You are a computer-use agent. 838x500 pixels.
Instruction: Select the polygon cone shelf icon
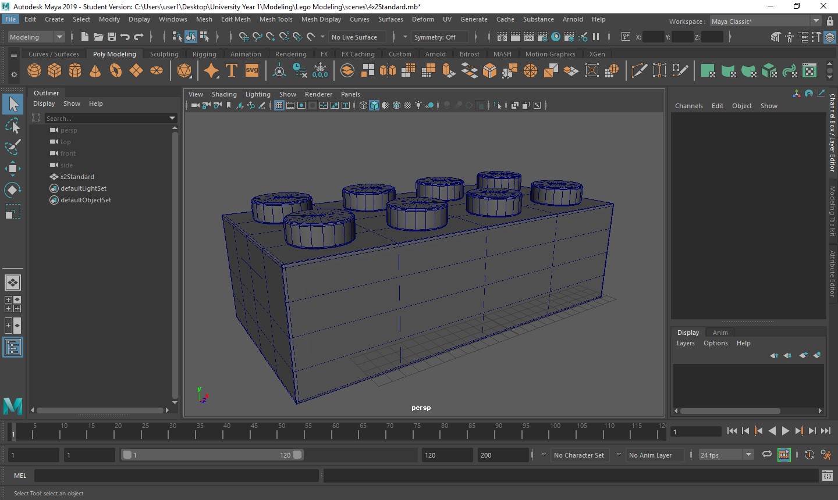95,71
